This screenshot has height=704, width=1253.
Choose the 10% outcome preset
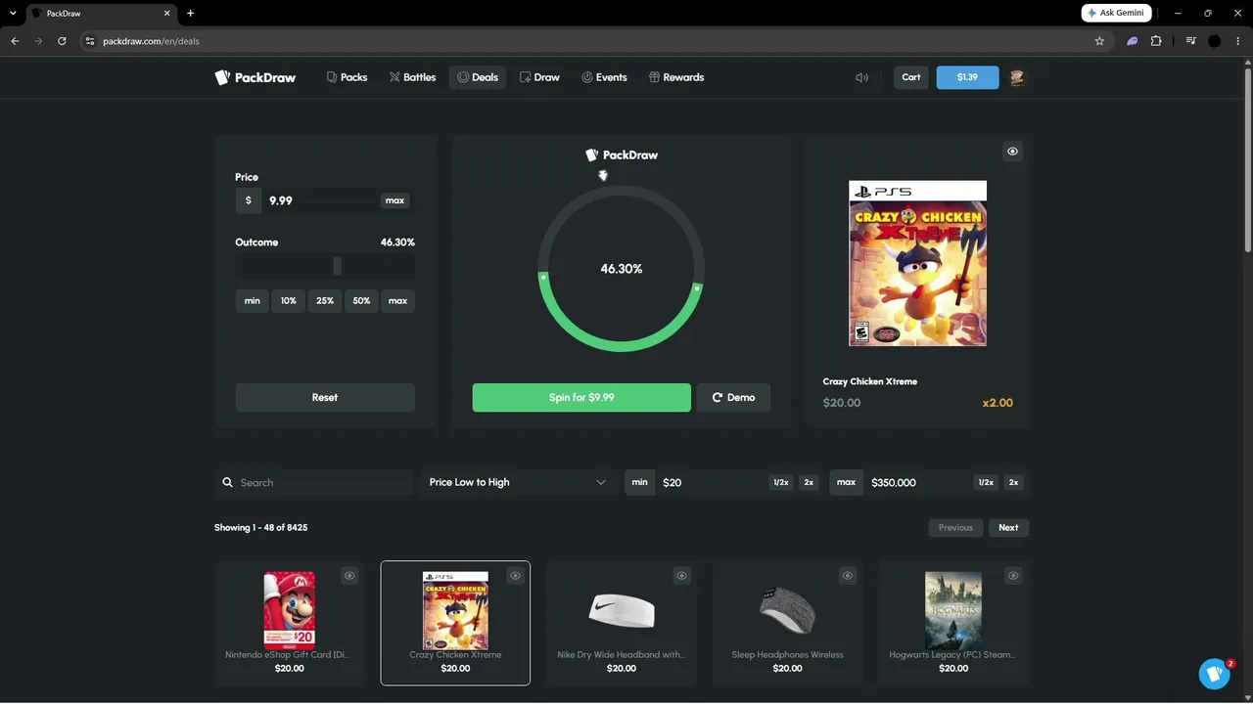pyautogui.click(x=289, y=301)
